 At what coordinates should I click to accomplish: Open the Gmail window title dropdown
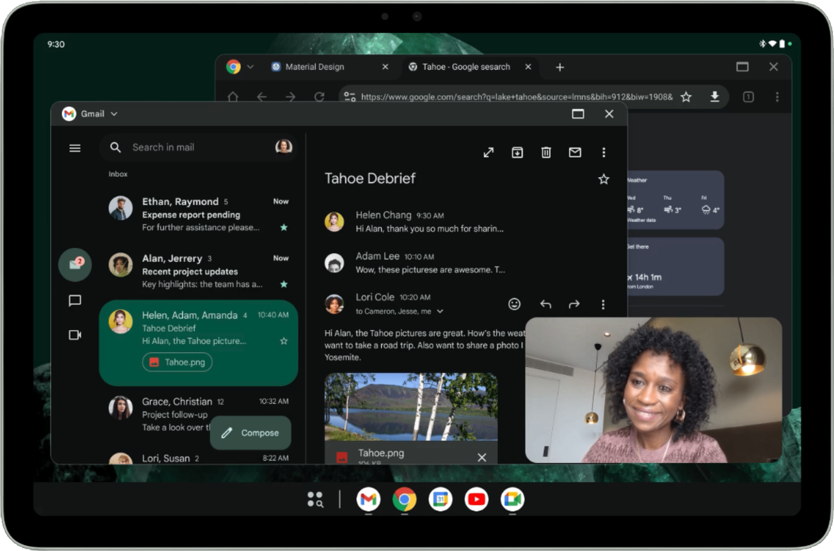pyautogui.click(x=114, y=114)
